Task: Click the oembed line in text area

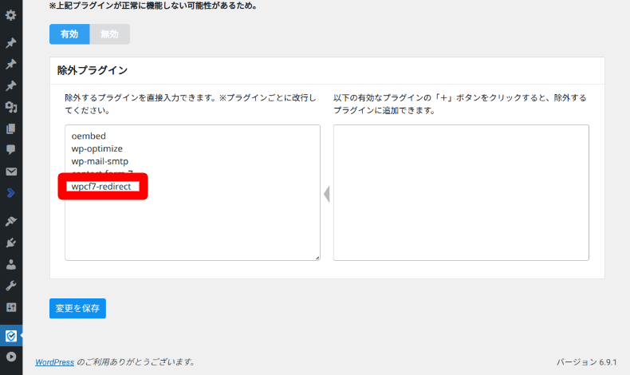Action: (x=89, y=136)
